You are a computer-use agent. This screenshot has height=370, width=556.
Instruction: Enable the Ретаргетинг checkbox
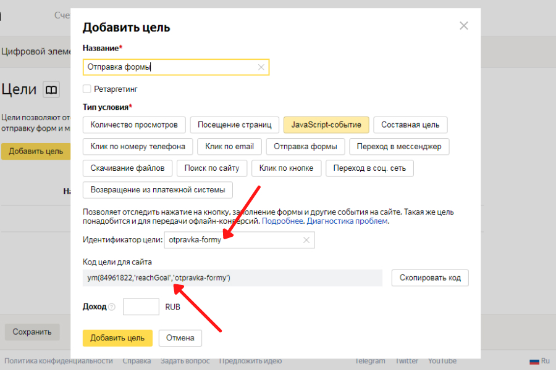pyautogui.click(x=87, y=89)
